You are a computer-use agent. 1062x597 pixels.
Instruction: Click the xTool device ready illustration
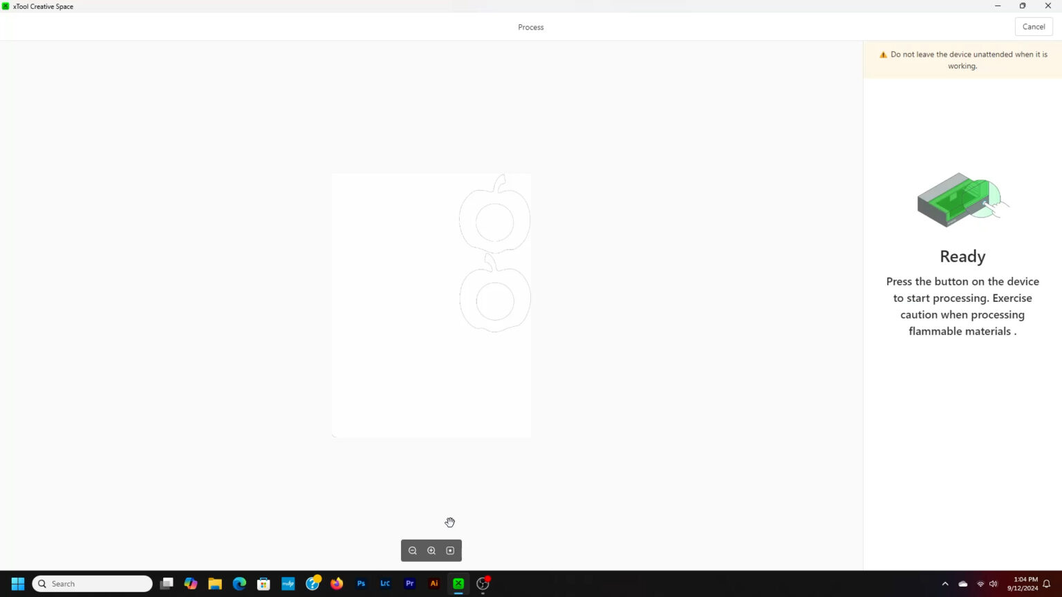(962, 200)
